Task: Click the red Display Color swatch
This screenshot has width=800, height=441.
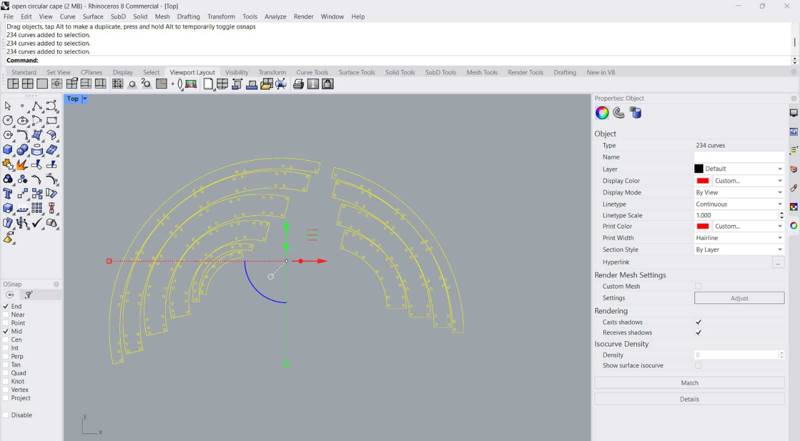Action: pyautogui.click(x=702, y=181)
